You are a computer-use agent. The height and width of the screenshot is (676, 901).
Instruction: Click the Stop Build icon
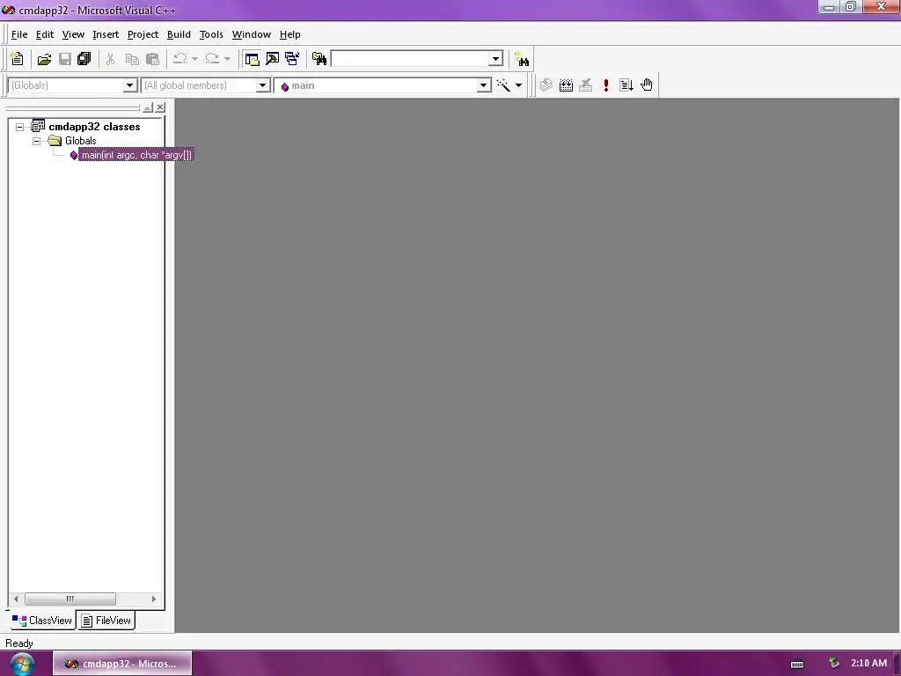coord(585,85)
